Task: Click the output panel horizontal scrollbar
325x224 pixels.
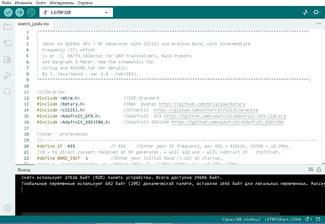Action: (150, 214)
